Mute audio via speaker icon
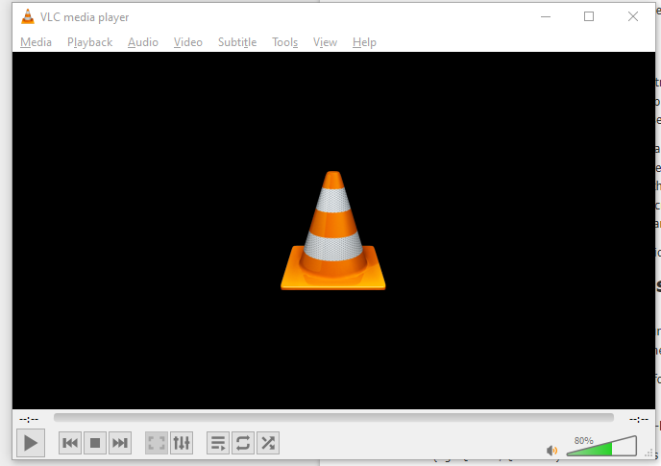The height and width of the screenshot is (466, 661). click(551, 451)
